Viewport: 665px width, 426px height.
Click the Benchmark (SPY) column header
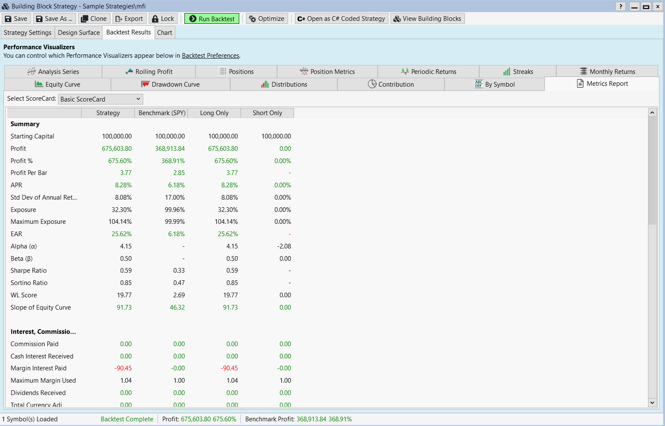pos(161,113)
